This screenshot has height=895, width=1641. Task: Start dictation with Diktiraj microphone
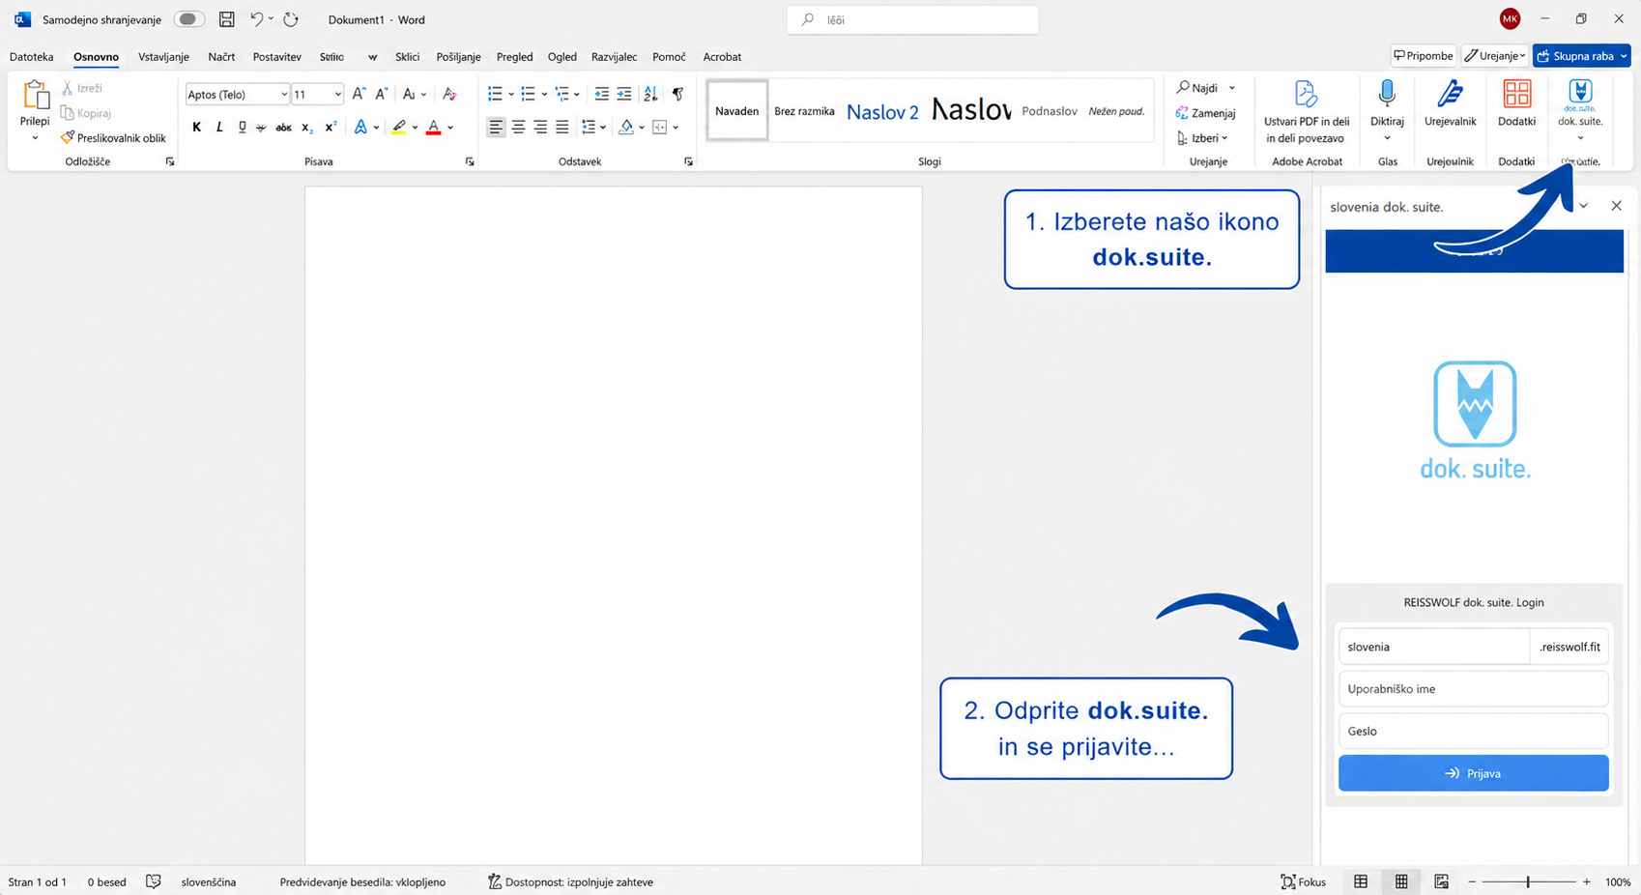1387,102
